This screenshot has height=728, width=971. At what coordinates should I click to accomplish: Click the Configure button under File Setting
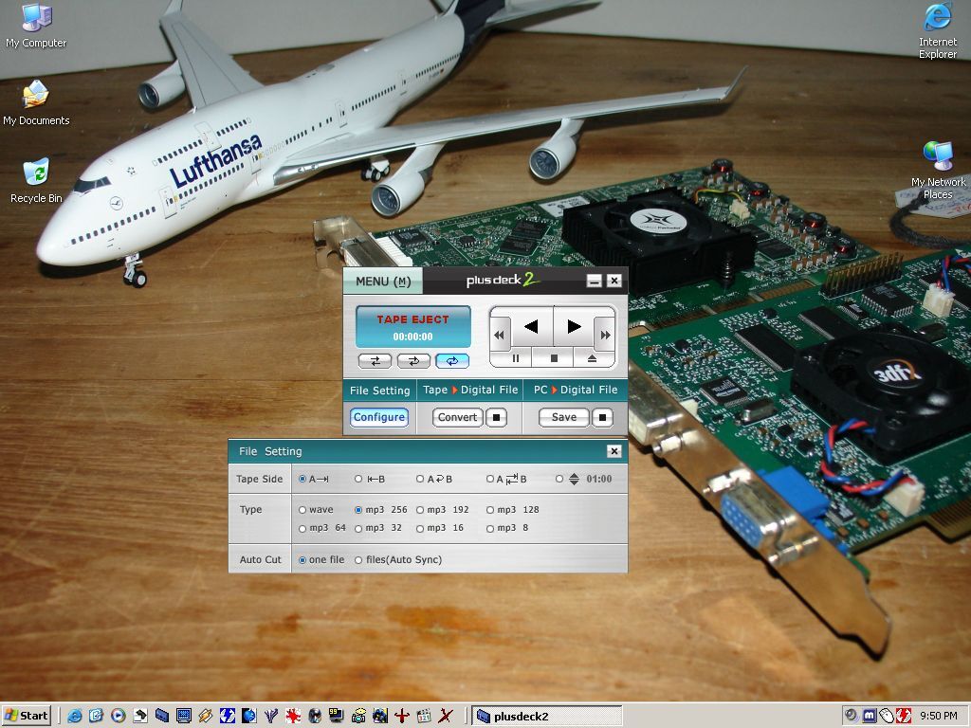tap(379, 417)
